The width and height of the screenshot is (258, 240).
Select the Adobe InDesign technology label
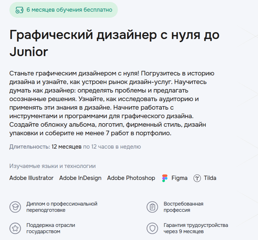point(80,178)
